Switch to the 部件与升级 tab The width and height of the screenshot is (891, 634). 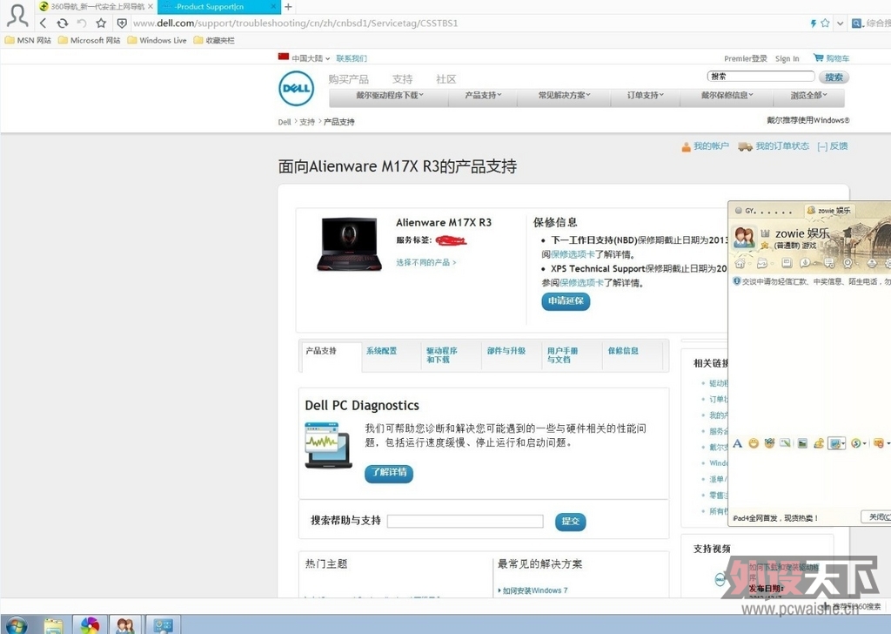506,351
